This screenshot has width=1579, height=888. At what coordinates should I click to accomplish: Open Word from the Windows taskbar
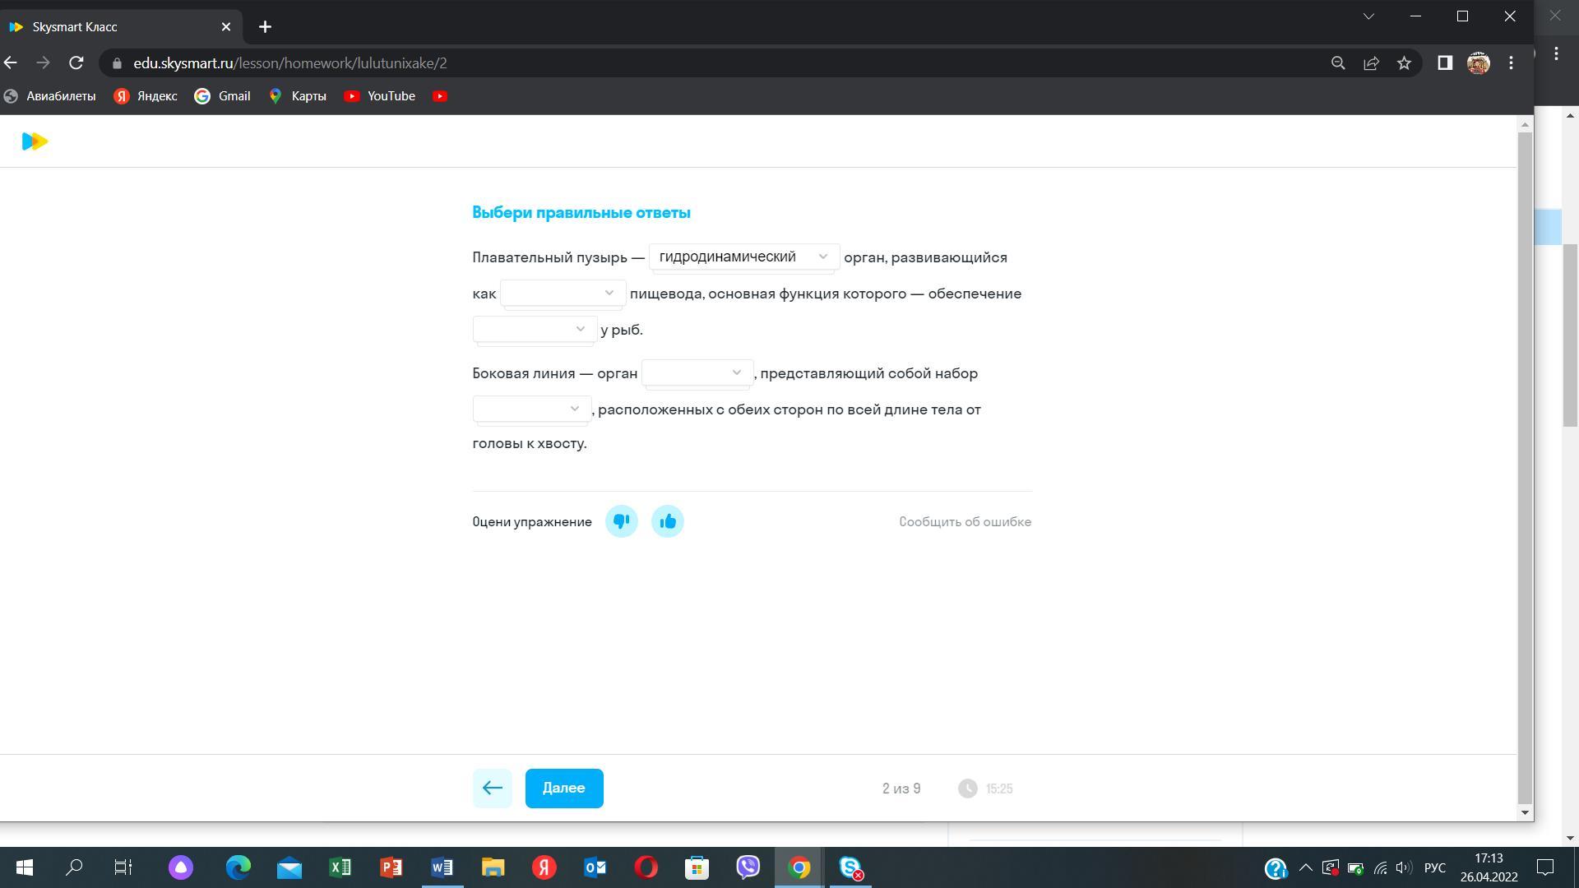(442, 867)
